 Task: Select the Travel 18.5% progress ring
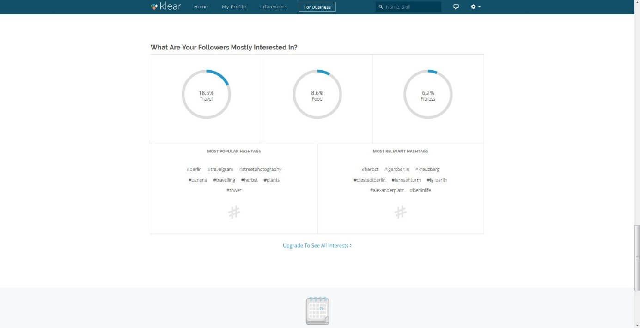click(206, 94)
